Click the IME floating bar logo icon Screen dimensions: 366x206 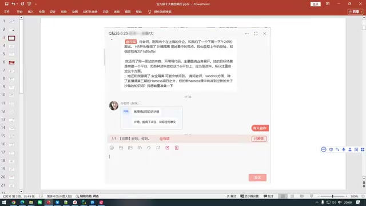coord(324,149)
